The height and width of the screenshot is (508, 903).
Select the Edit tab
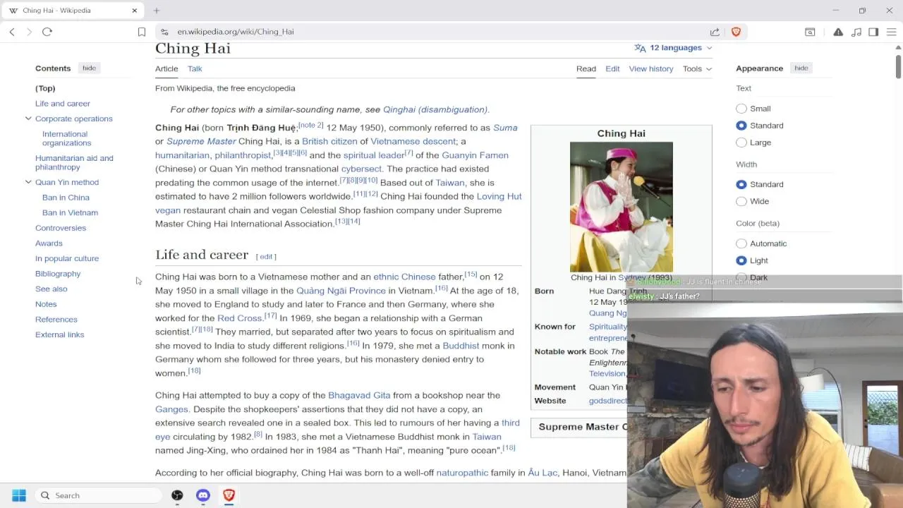pos(612,68)
